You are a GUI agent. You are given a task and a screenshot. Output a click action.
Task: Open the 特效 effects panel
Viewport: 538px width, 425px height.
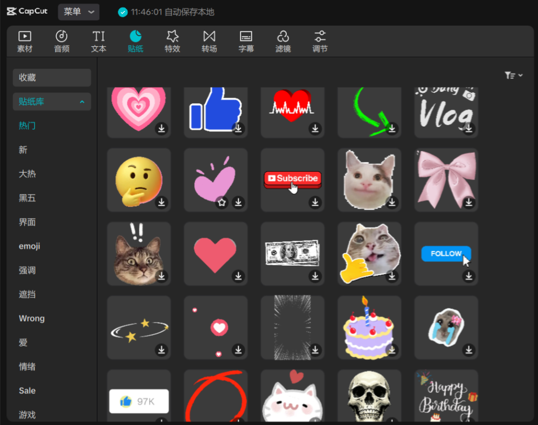172,42
